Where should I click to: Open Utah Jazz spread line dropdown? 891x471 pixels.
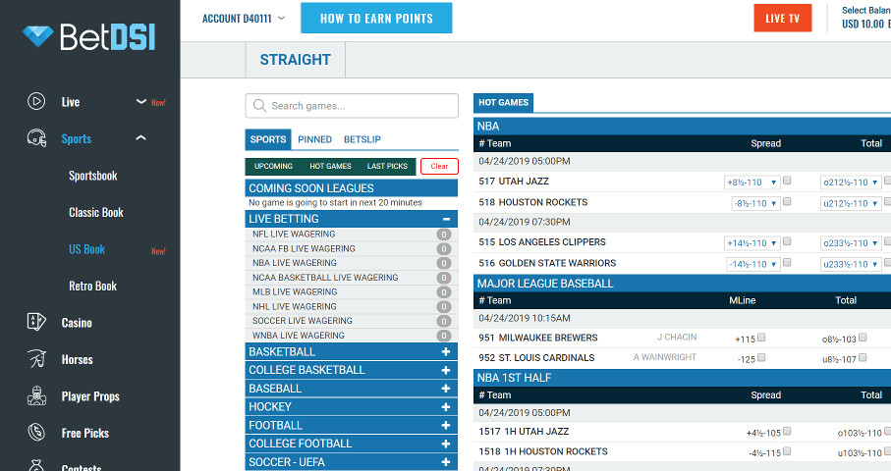click(752, 183)
